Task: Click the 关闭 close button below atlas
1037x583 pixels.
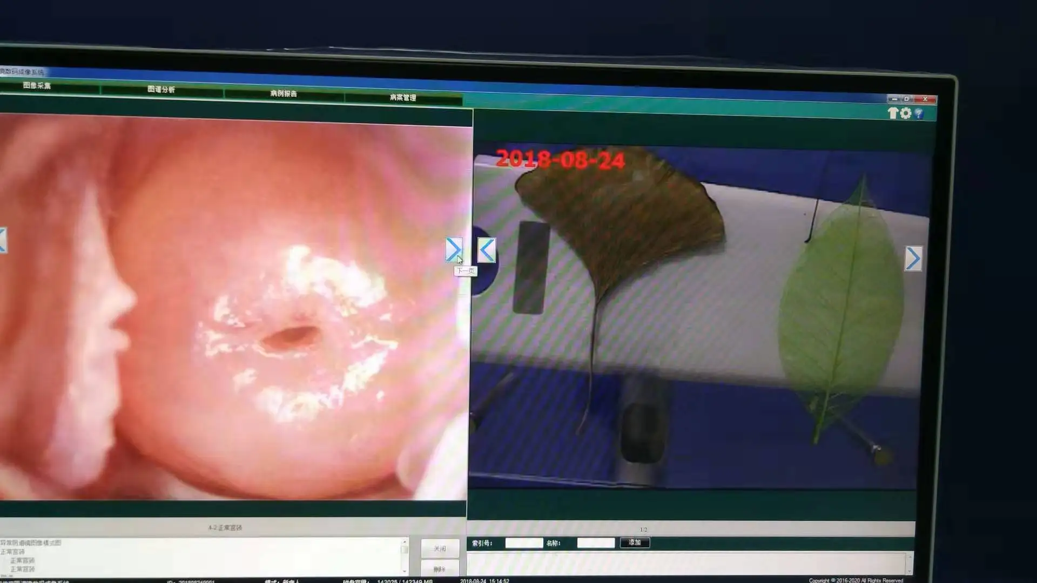Action: 440,548
